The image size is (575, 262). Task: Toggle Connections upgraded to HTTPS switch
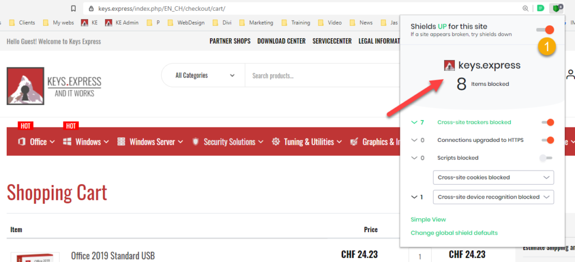pos(546,140)
